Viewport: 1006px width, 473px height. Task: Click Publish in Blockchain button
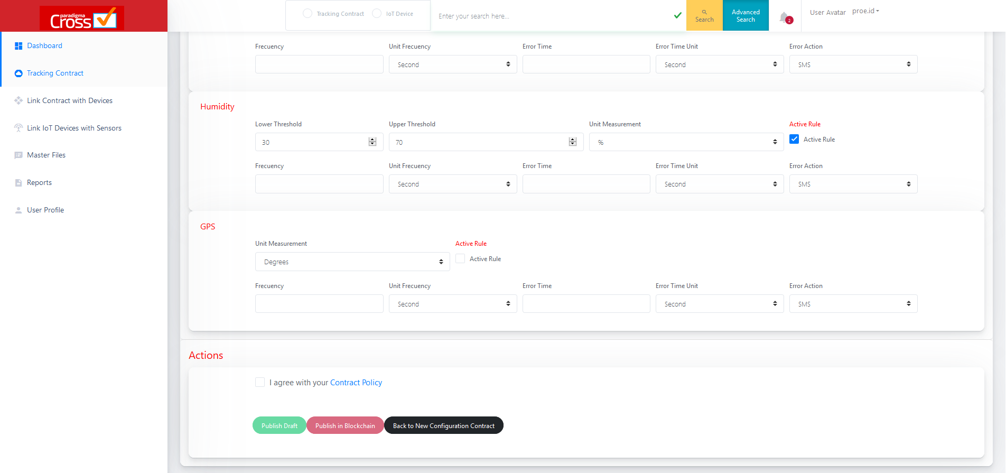(345, 425)
